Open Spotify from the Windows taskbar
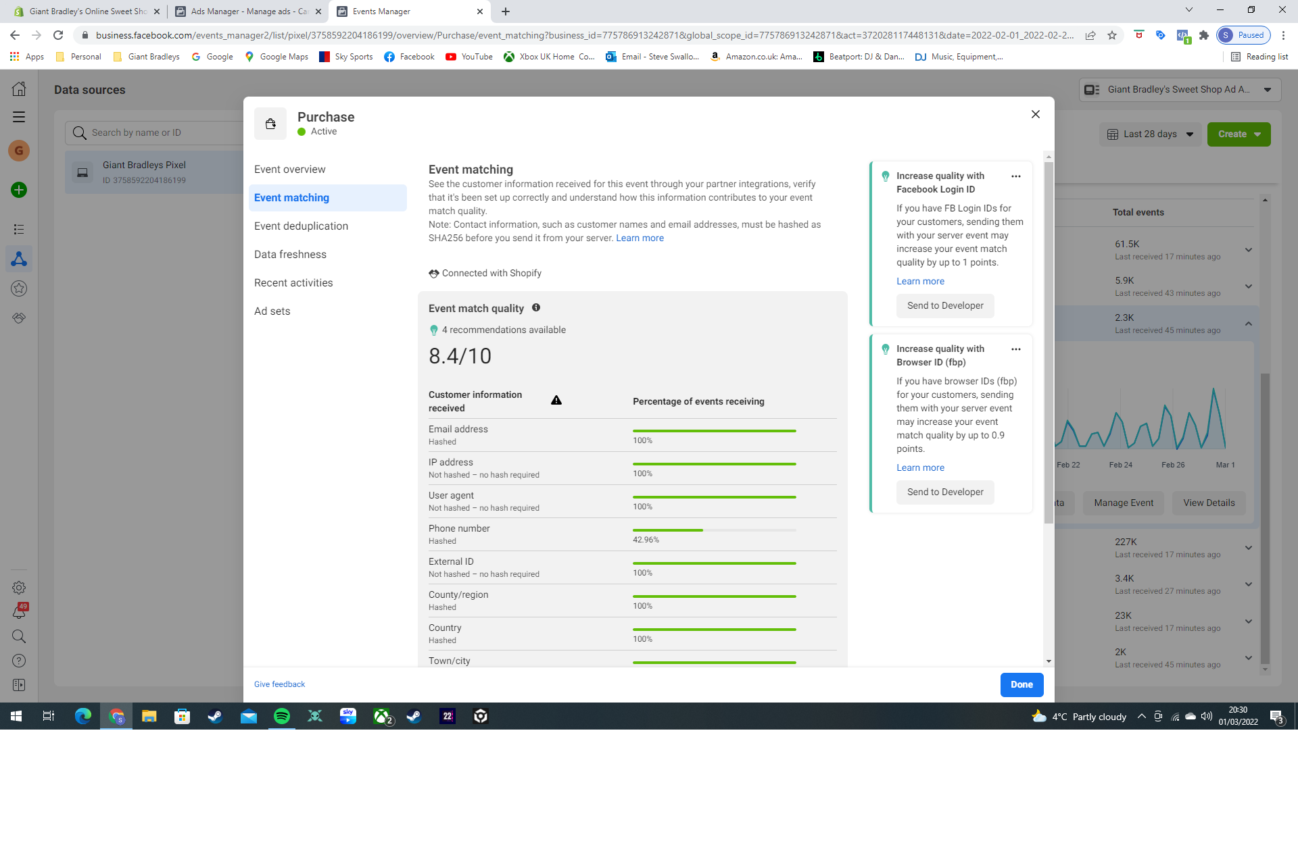1298x866 pixels. coord(282,716)
